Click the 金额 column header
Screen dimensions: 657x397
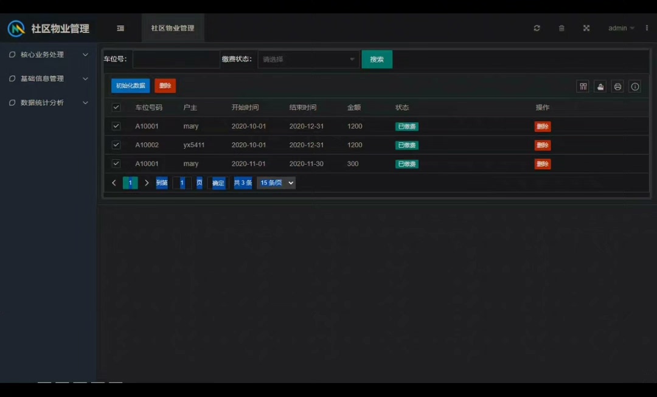354,108
